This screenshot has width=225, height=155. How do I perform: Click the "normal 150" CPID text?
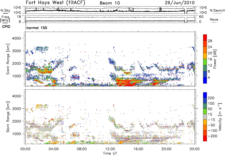37,28
